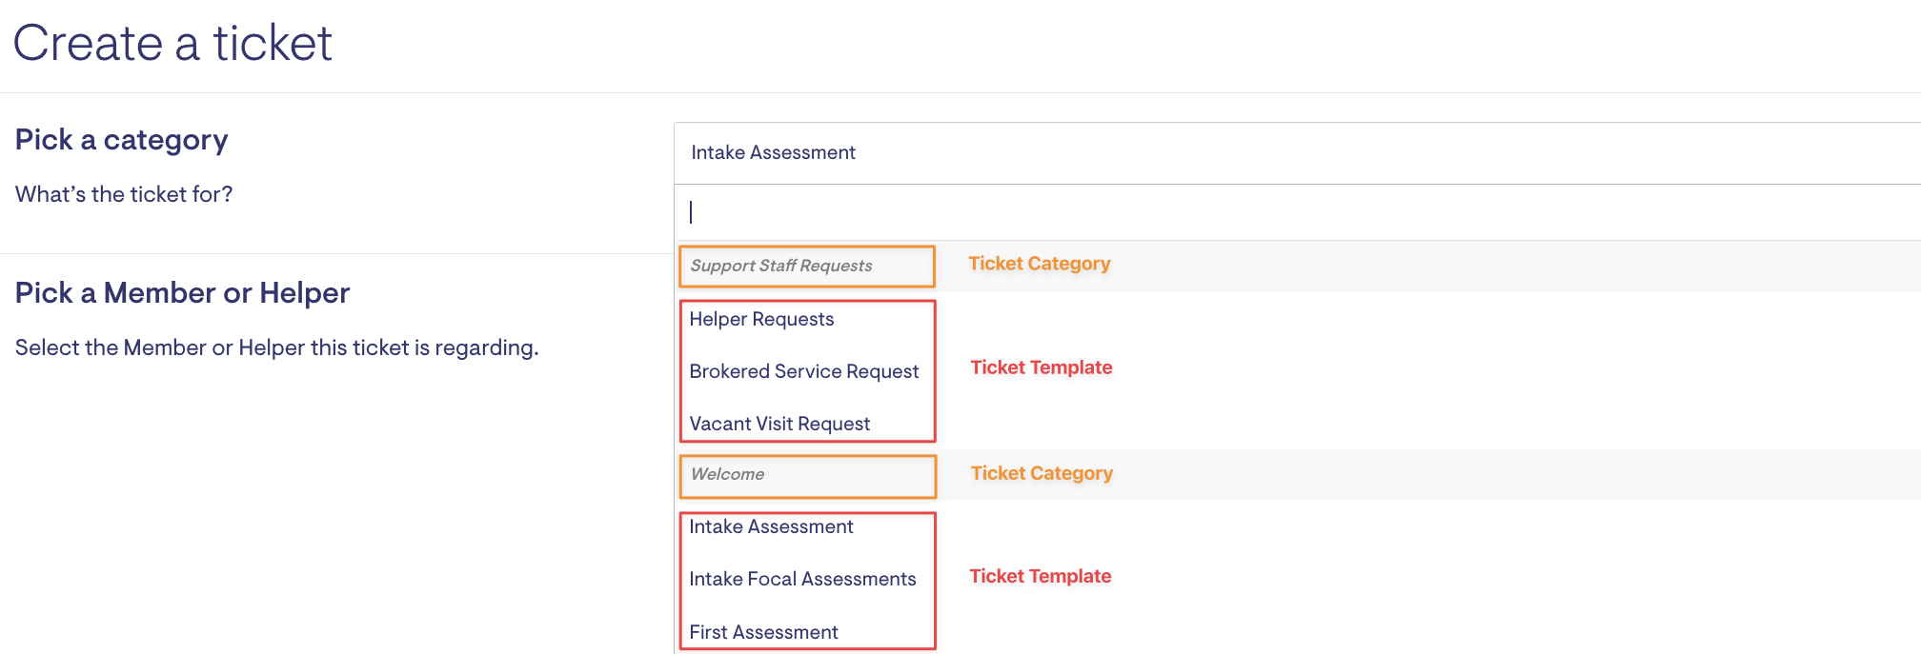
Task: Pick the First Assessment option
Action: (x=763, y=633)
